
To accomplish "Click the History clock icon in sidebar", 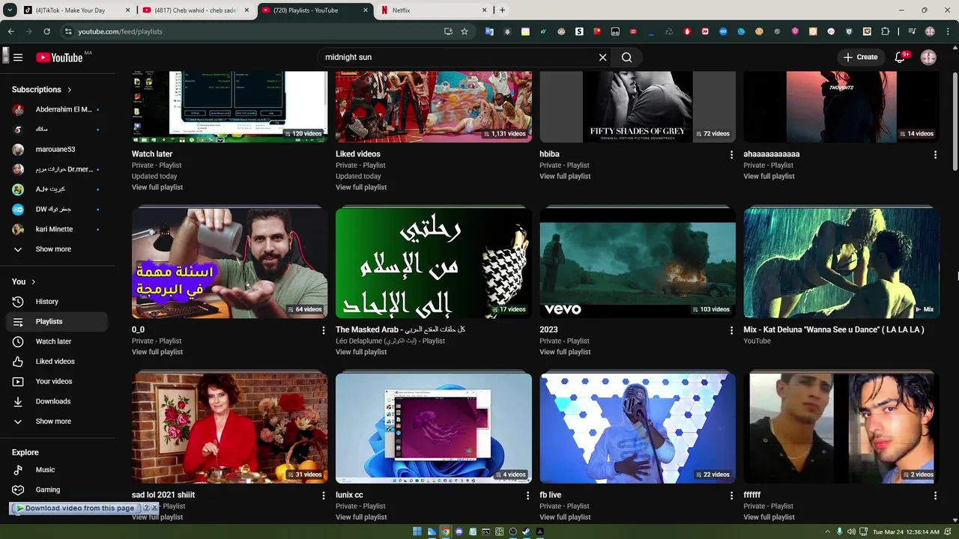I will click(x=18, y=302).
